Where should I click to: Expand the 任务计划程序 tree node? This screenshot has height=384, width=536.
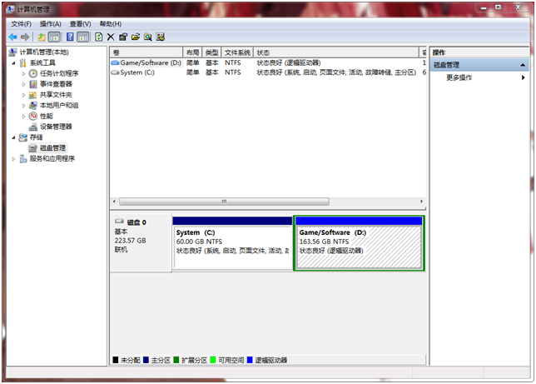tap(24, 73)
